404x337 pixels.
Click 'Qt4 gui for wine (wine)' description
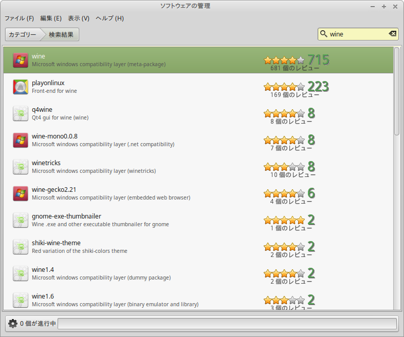[x=60, y=118]
